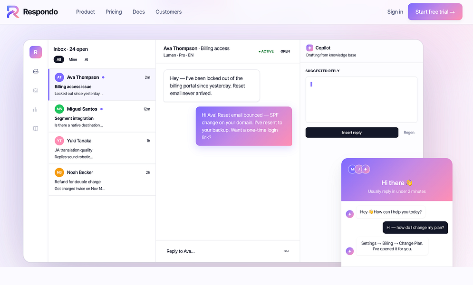Click the YT avatar for Yuki Tanaka
Screen dimensions: 473x285
point(59,141)
